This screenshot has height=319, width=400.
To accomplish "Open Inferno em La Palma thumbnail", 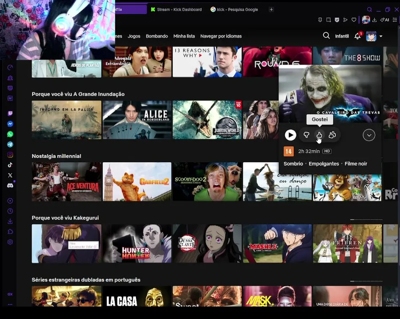I will (x=66, y=120).
